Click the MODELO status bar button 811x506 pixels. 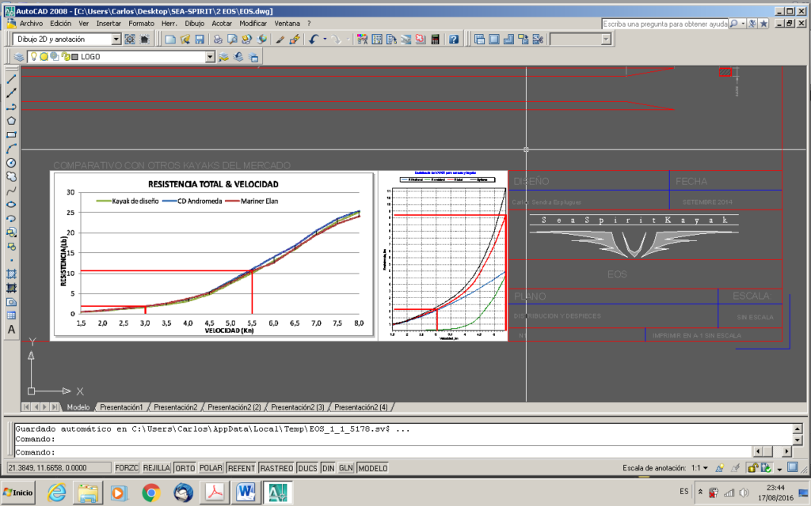[x=372, y=468]
